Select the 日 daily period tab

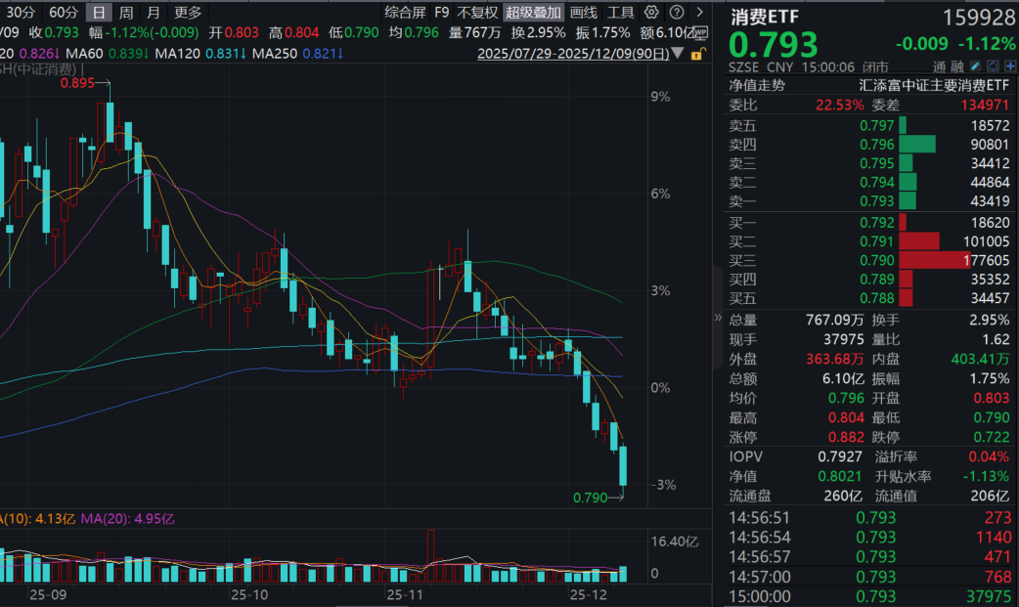[99, 13]
